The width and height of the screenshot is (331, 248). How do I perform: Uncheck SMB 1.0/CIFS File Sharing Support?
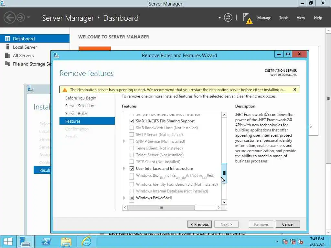tap(132, 121)
